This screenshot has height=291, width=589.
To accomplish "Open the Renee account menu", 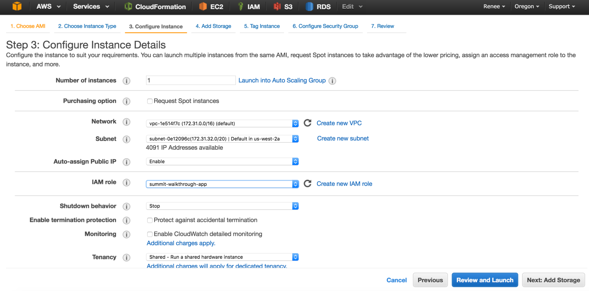I will (x=494, y=7).
